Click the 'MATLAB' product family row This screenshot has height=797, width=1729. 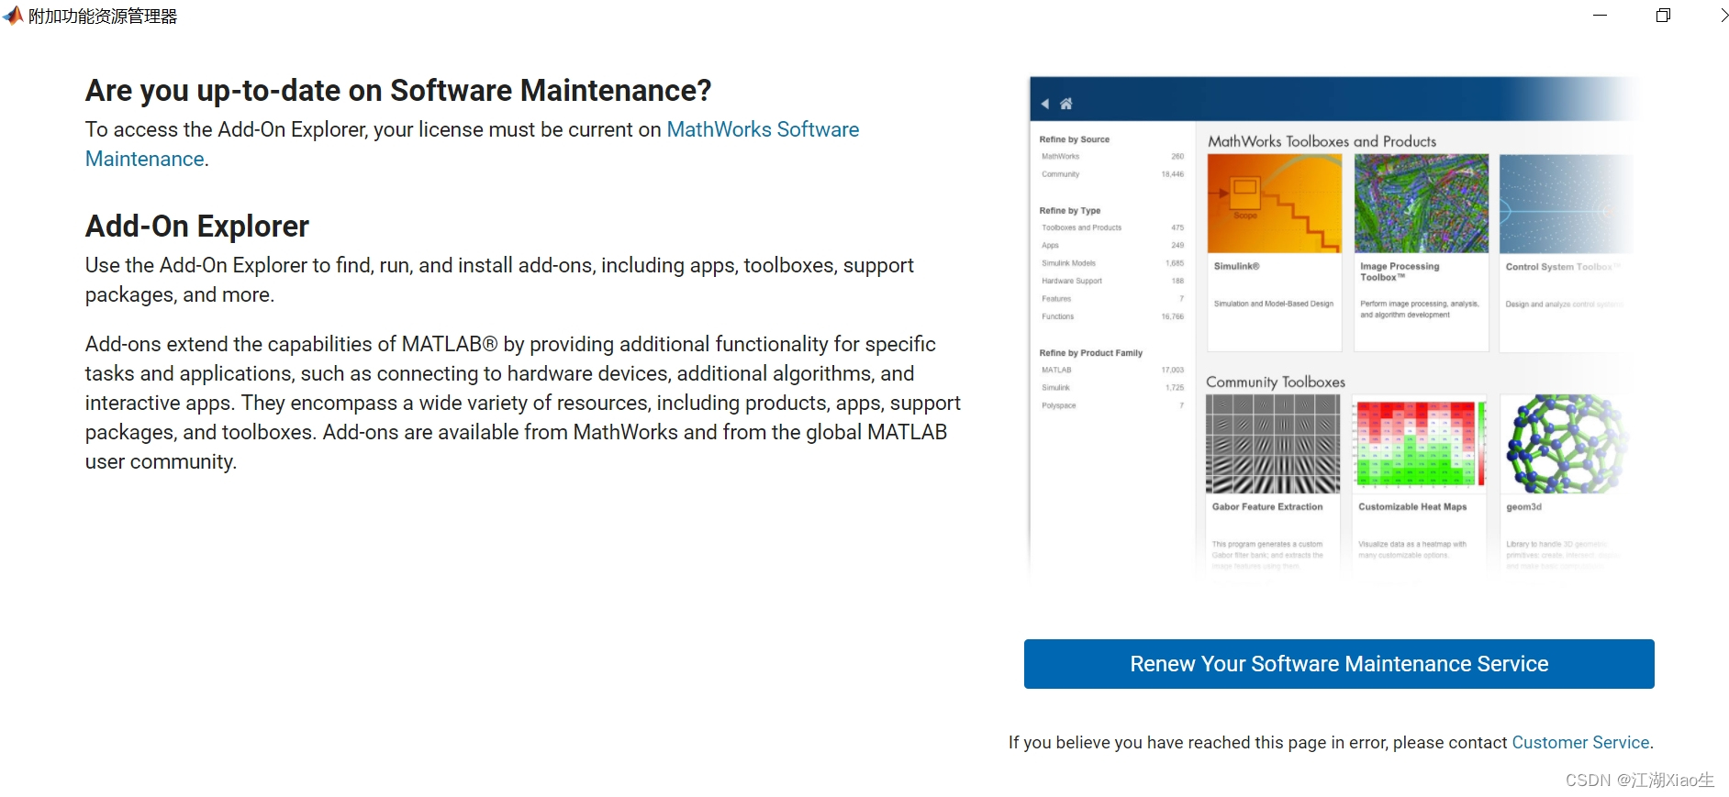1112,371
